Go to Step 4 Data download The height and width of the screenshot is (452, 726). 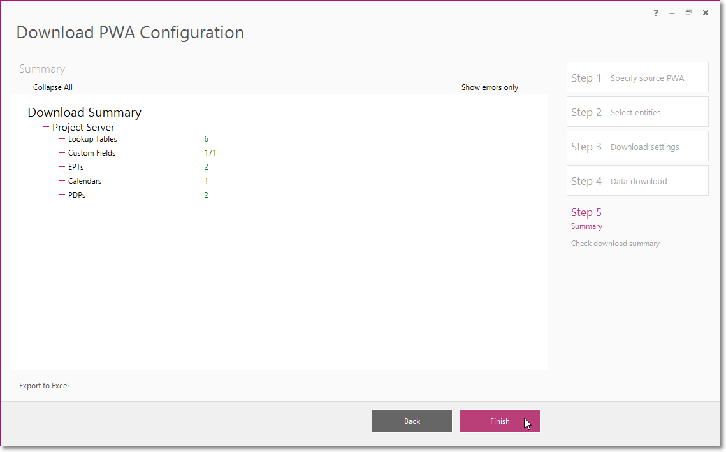pyautogui.click(x=637, y=180)
